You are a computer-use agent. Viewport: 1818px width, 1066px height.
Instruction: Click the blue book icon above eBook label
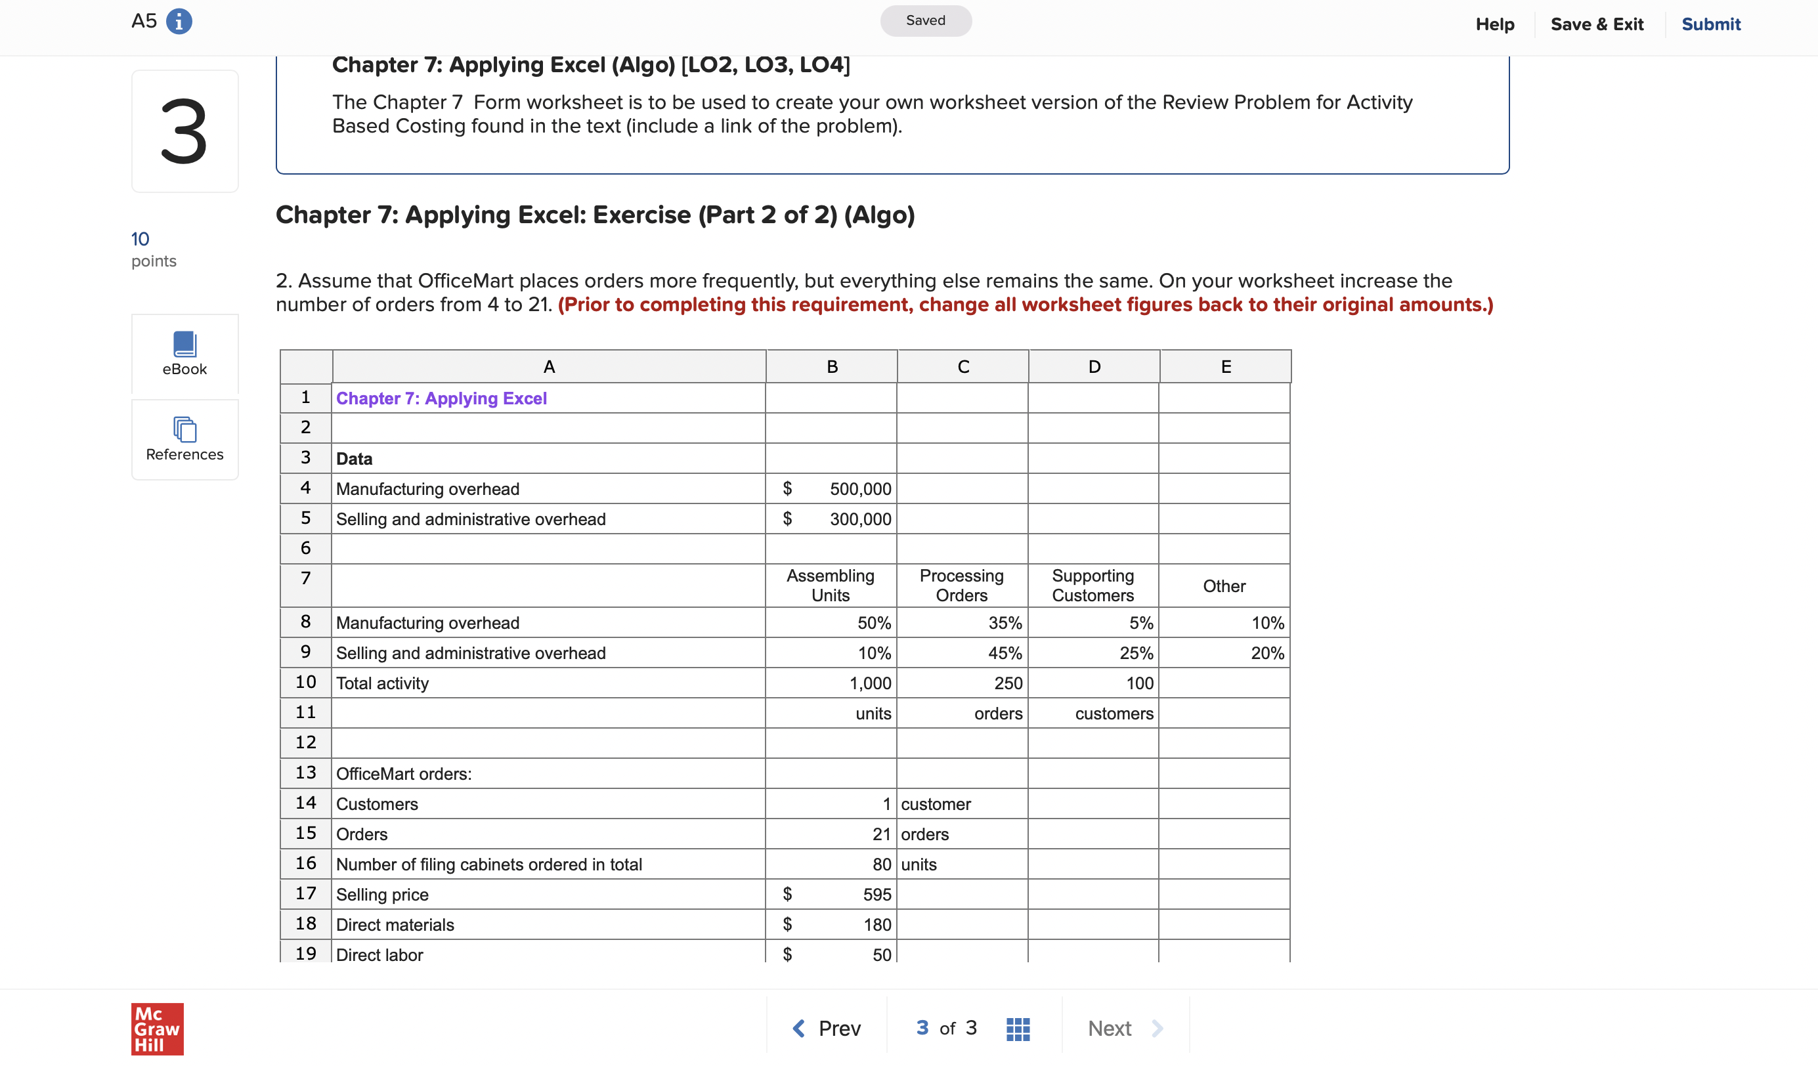coord(184,345)
